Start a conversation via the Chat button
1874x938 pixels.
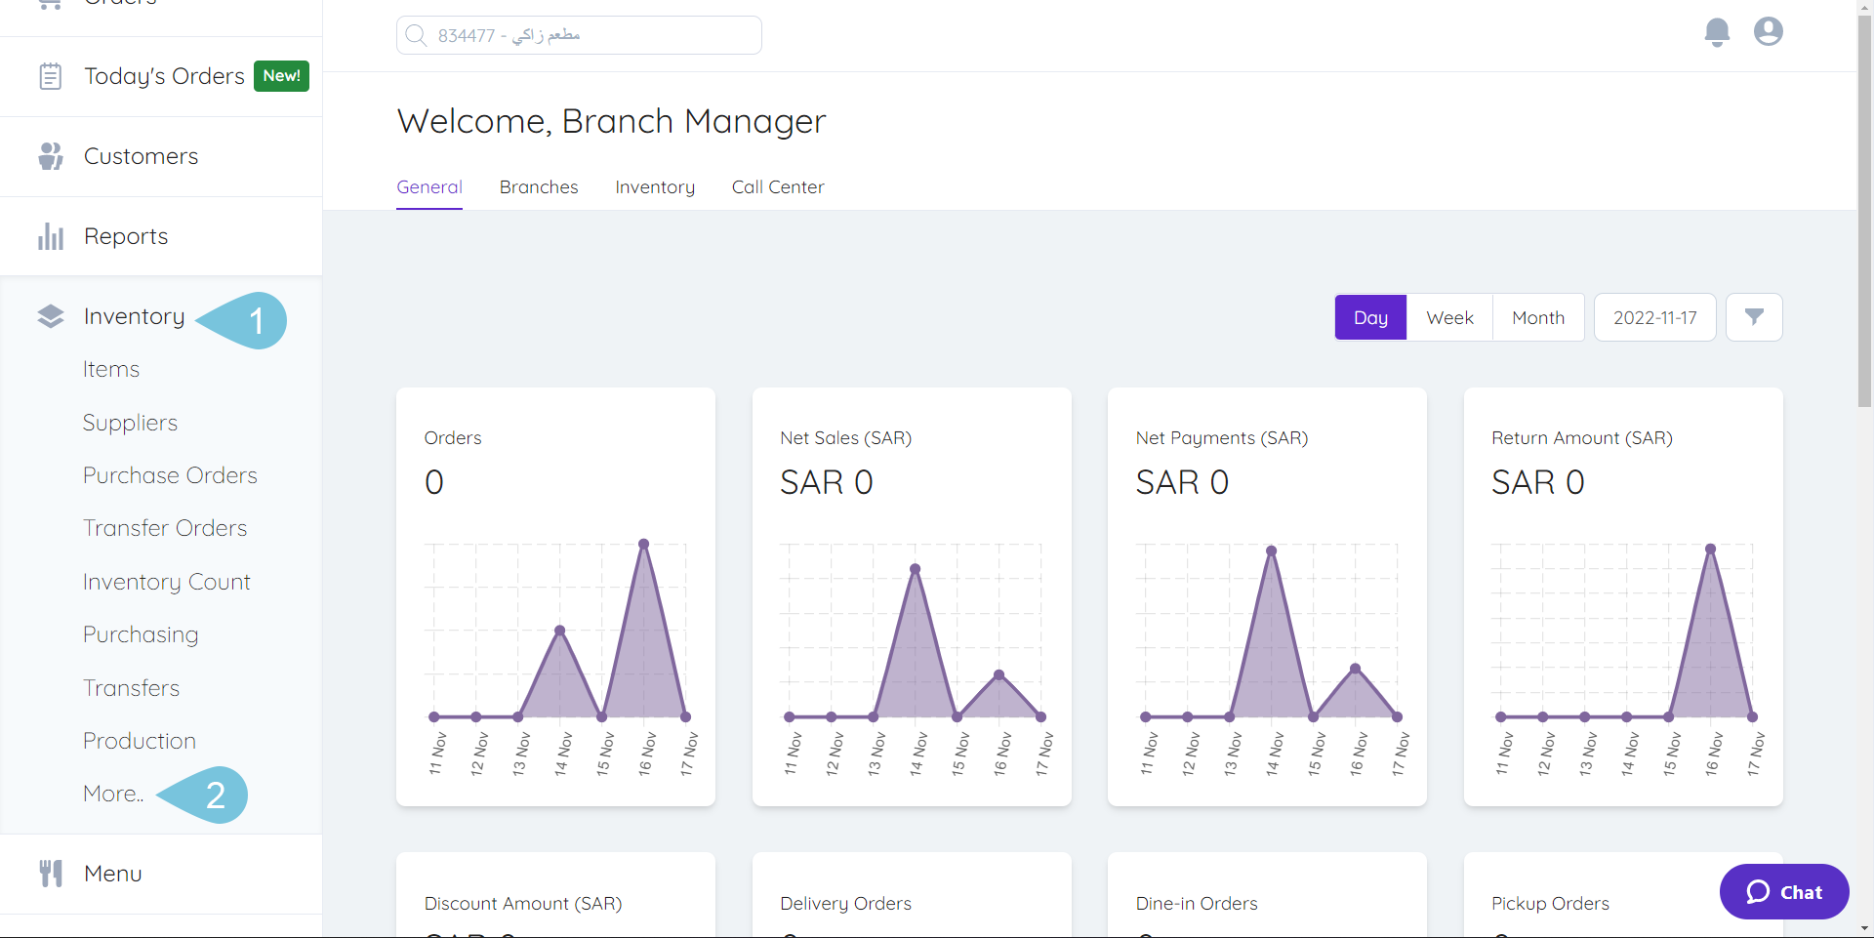pyautogui.click(x=1783, y=891)
